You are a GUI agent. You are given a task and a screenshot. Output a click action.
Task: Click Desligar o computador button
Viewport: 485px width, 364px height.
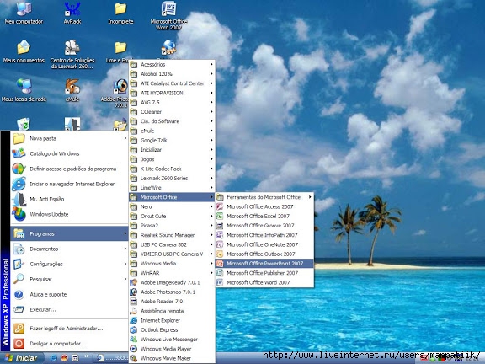(x=69, y=344)
